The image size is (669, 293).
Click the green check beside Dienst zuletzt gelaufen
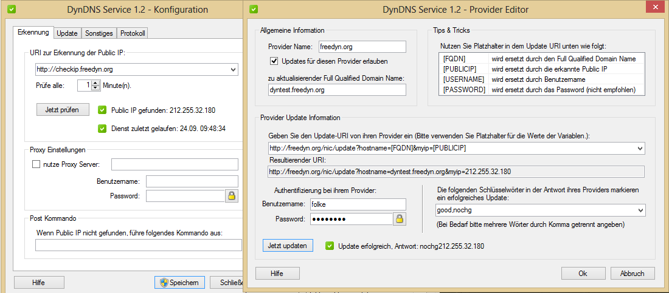point(102,129)
